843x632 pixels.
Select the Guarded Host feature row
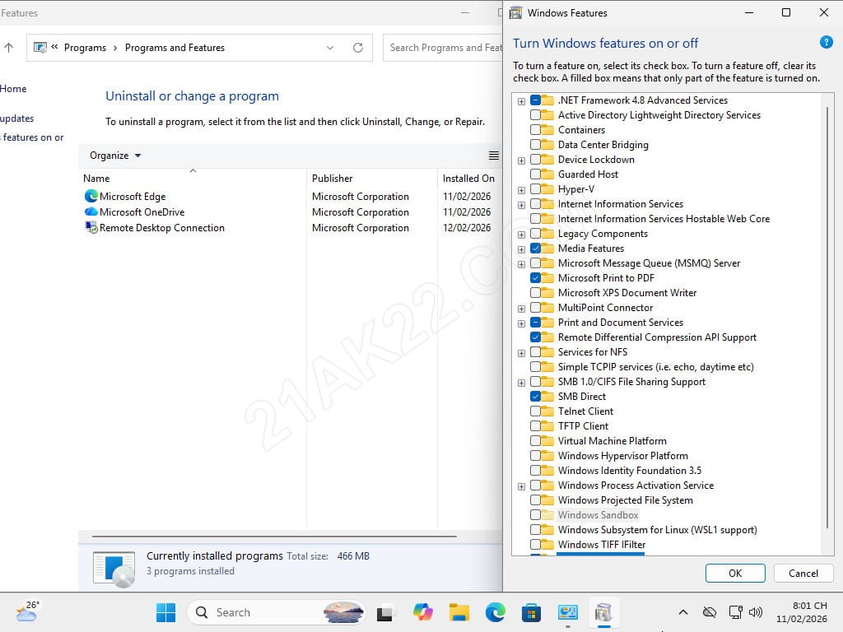(x=588, y=174)
